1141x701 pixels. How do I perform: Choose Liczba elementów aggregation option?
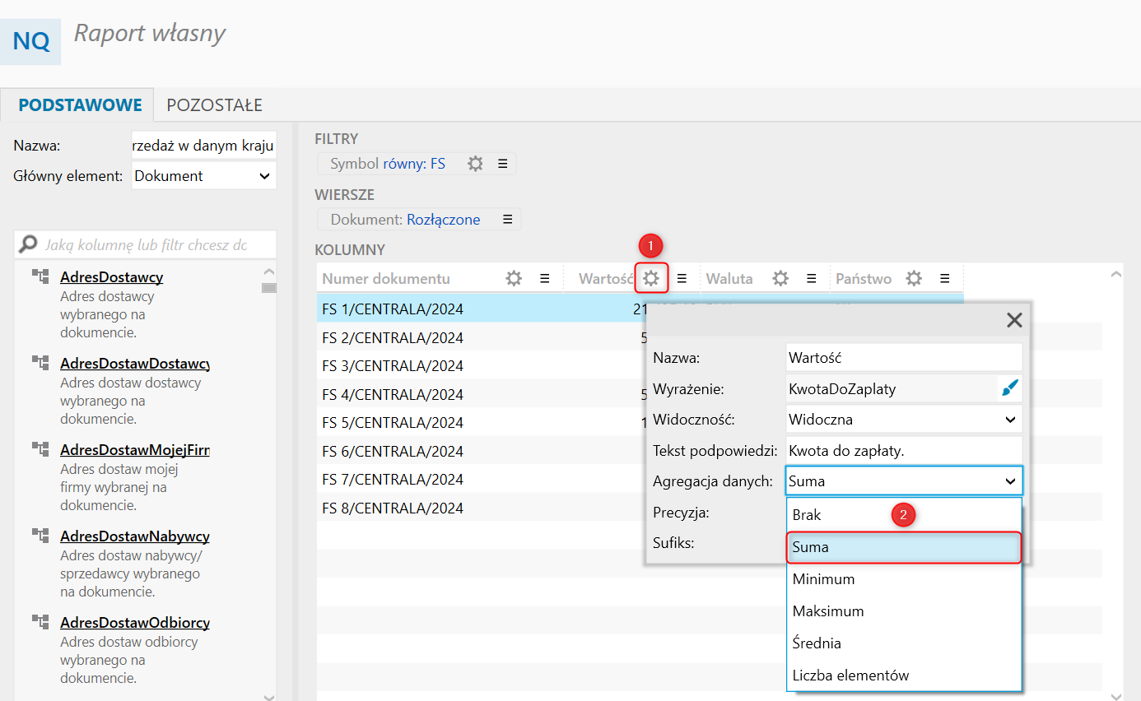click(850, 675)
